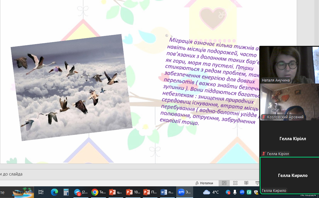319x198 pixels.
Task: Open Telegram from the taskbar
Action: [81, 192]
